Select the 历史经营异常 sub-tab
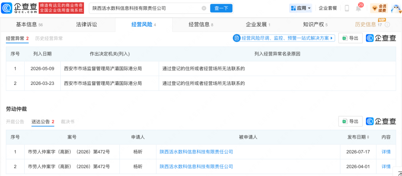 [x=49, y=39]
